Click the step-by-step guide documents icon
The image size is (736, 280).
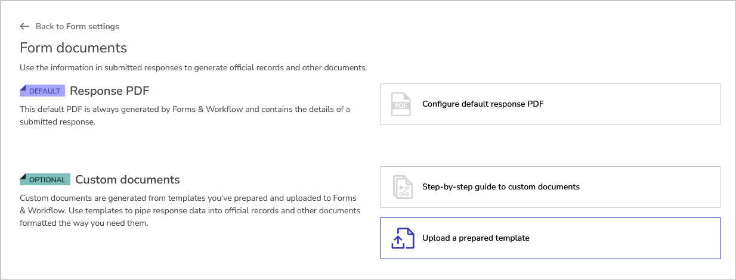[403, 187]
